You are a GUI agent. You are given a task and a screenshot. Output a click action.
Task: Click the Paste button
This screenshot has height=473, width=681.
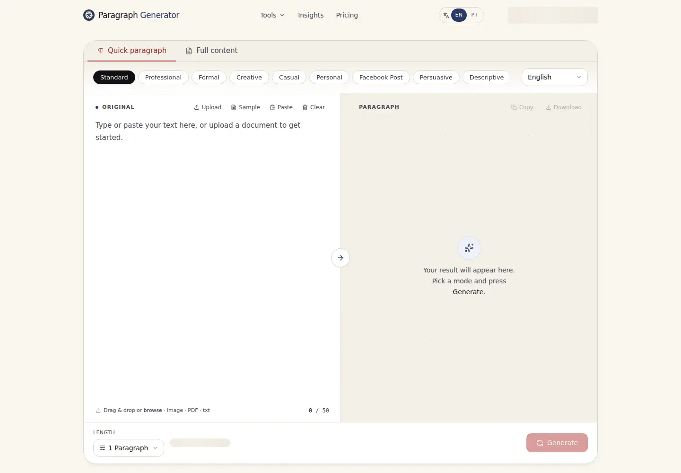[x=281, y=107]
